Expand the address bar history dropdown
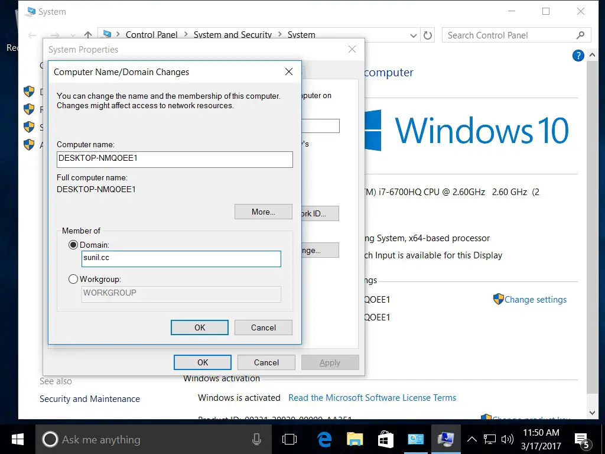Screen dimensions: 605x454 (x=413, y=35)
